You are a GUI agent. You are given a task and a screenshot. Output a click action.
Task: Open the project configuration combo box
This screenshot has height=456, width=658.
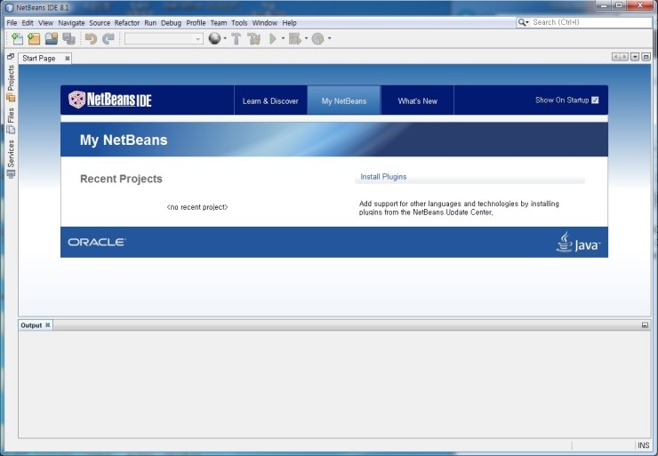(x=164, y=38)
